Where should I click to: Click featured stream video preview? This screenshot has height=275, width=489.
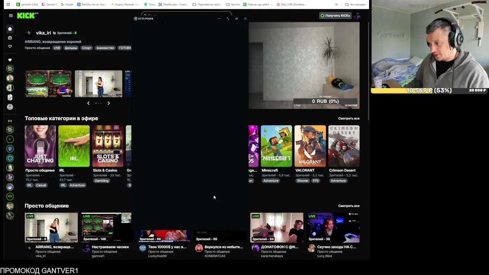(304, 65)
